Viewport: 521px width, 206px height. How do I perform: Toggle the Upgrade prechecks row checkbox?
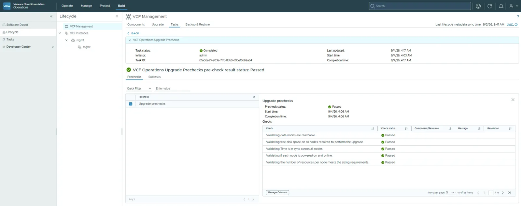pos(131,104)
